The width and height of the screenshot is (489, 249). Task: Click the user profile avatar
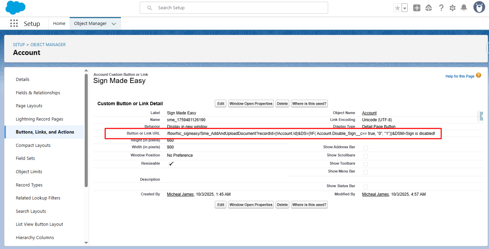pos(479,7)
